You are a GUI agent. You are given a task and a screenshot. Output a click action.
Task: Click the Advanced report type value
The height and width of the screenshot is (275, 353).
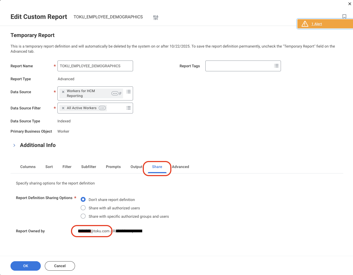(x=66, y=79)
